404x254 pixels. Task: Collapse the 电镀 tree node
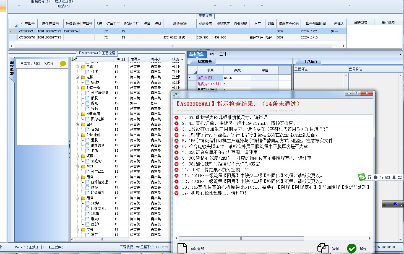[77, 67]
